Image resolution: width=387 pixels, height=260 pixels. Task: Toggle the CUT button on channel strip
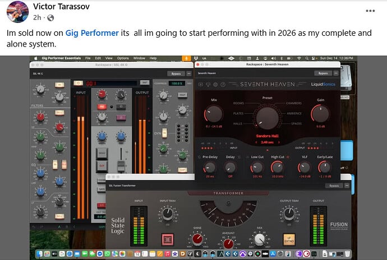click(102, 166)
